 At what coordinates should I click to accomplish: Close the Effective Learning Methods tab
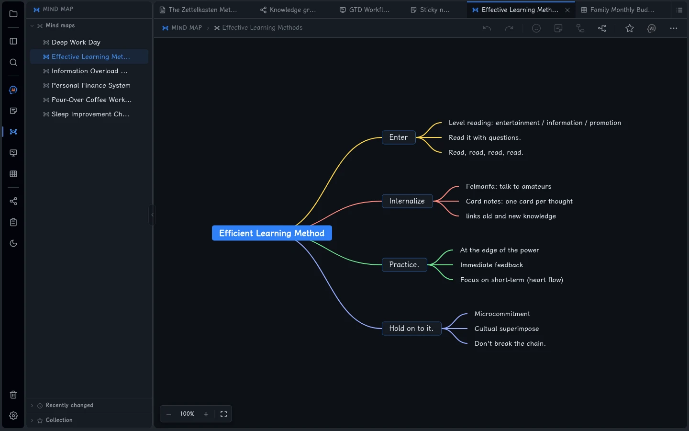point(567,10)
